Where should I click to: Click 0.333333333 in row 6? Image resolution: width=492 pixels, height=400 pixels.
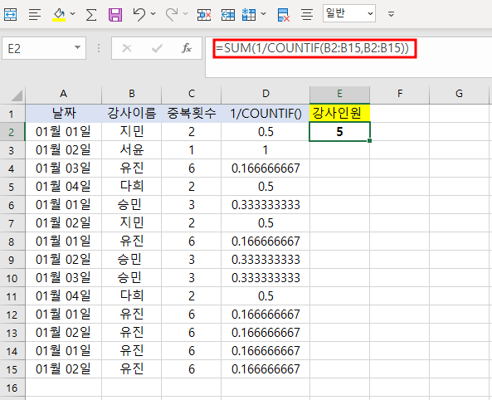click(x=265, y=205)
